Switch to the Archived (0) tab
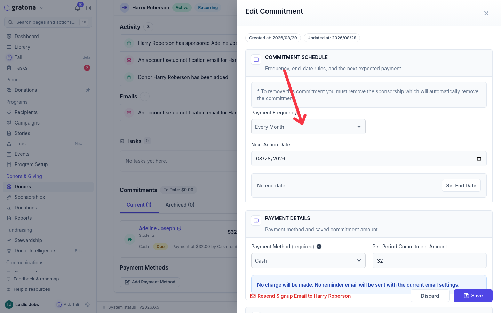501x313 pixels. (180, 205)
